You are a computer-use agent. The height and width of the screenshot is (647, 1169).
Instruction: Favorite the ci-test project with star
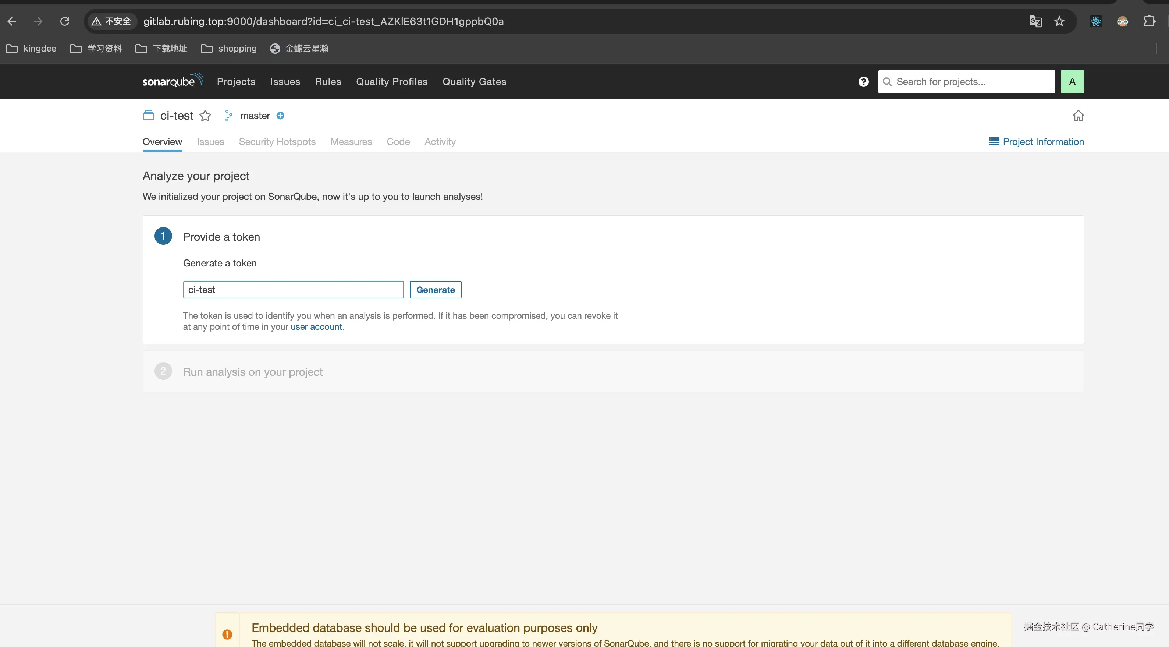click(206, 116)
